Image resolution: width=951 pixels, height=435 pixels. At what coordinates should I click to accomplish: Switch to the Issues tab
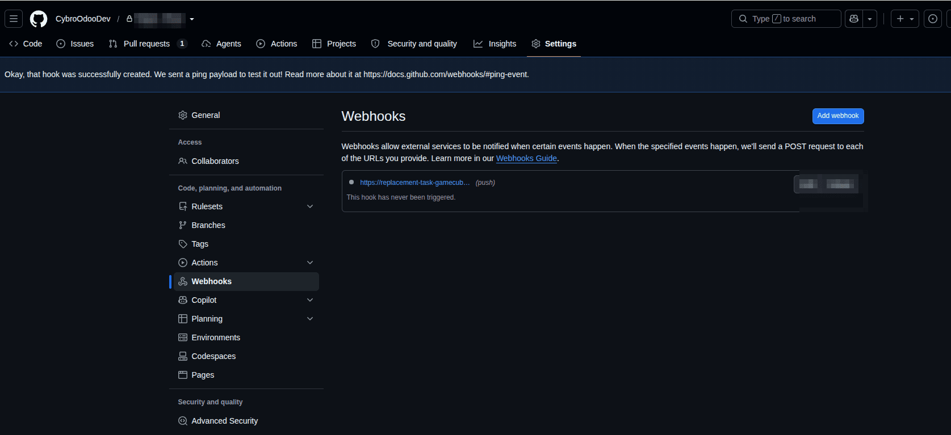pos(75,44)
